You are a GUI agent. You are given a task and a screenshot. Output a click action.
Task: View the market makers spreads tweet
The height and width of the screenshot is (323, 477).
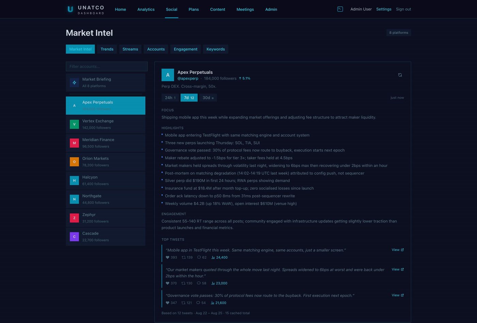point(398,269)
